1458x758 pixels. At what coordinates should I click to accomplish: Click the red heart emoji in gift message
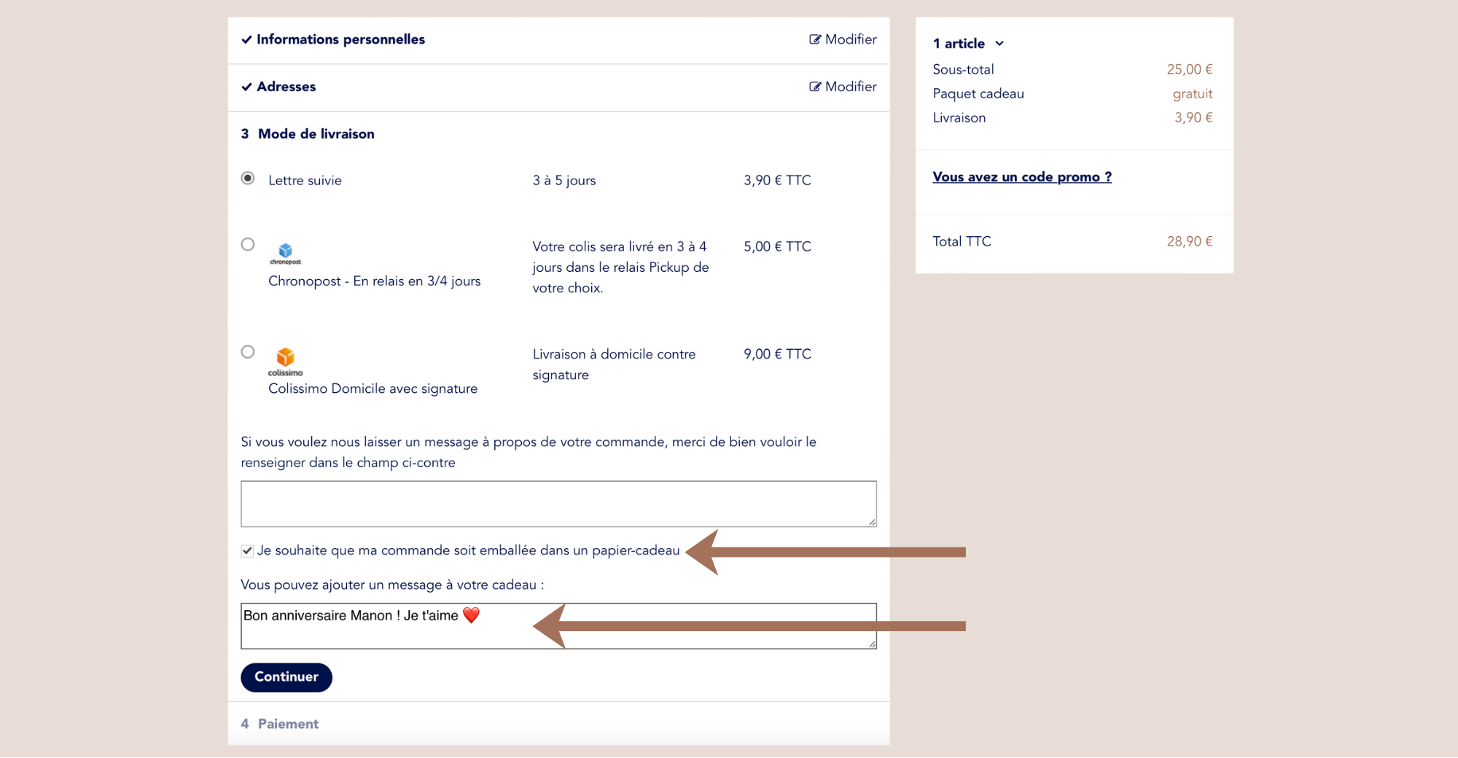pyautogui.click(x=472, y=616)
